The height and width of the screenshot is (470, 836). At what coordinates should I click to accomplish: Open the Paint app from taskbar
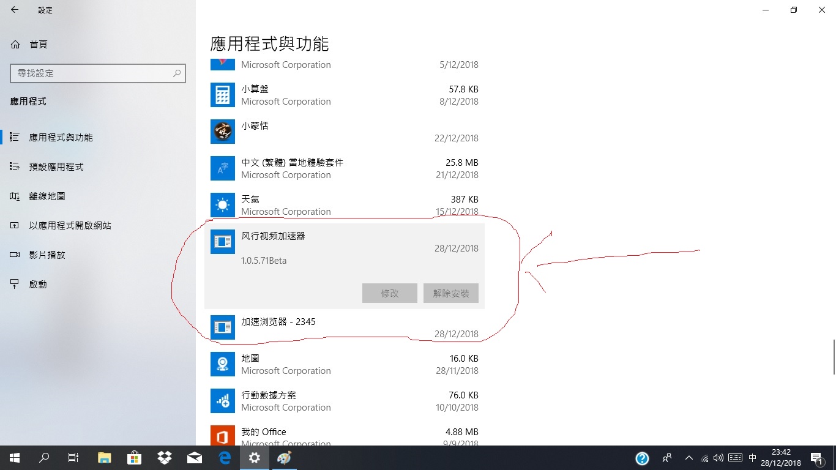pos(285,458)
